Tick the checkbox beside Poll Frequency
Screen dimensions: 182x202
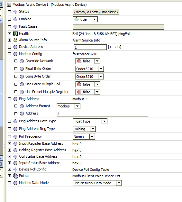(9, 137)
